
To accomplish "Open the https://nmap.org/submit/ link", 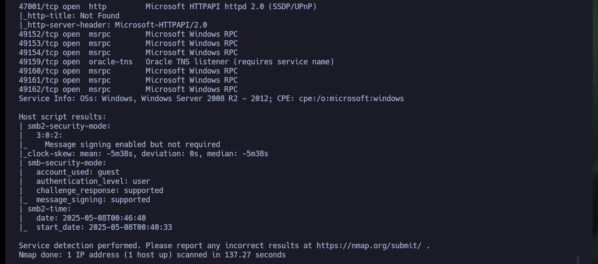I will (x=369, y=246).
